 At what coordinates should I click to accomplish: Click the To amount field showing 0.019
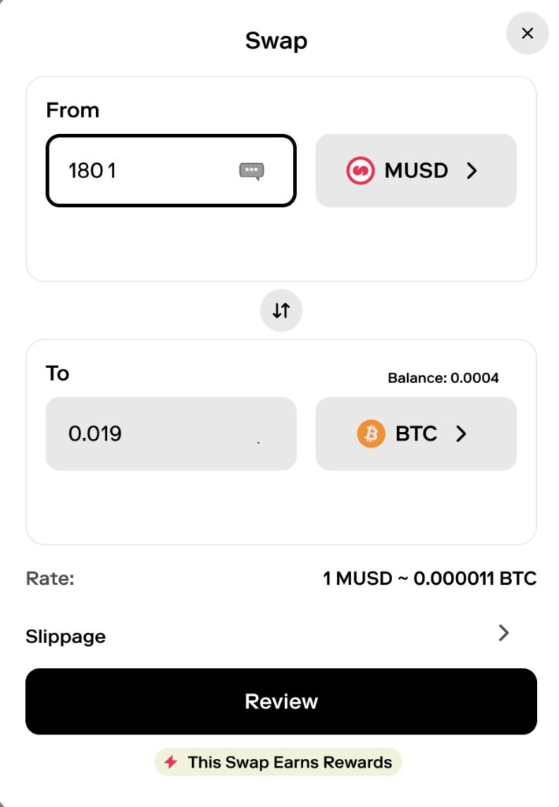[170, 433]
